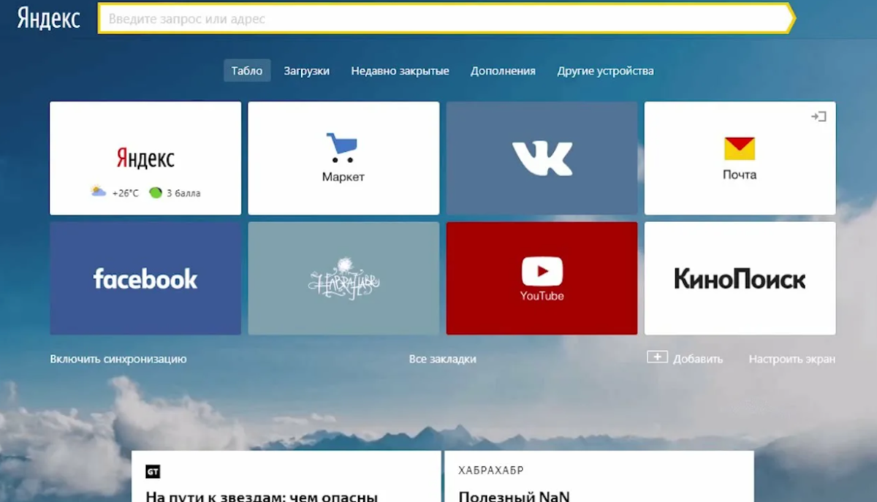Screen dimensions: 877x502
Task: Click the GT badge on the news card
Action: point(153,472)
